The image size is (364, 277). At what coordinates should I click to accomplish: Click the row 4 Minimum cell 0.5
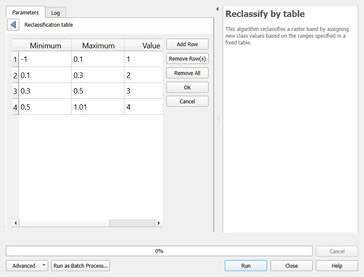click(x=45, y=107)
